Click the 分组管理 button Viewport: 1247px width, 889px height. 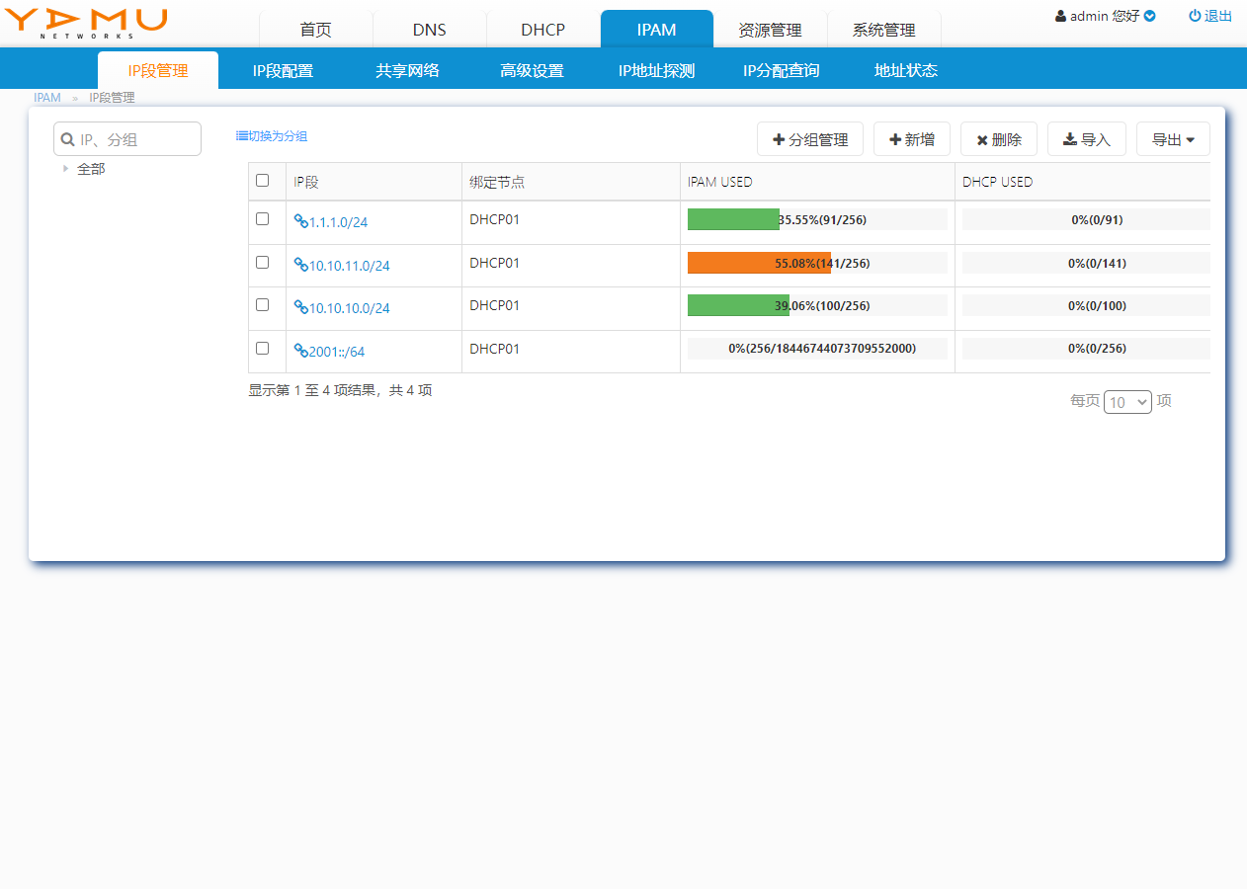point(810,139)
